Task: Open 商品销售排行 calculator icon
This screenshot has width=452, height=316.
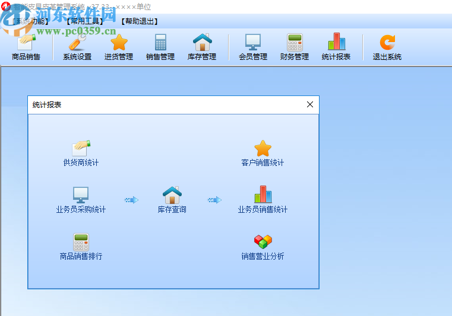Action: point(81,242)
